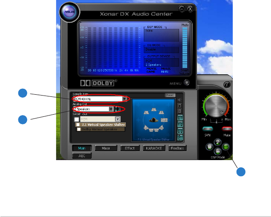Click the volume level bar under Mute
The width and height of the screenshot is (271, 217).
[185, 48]
